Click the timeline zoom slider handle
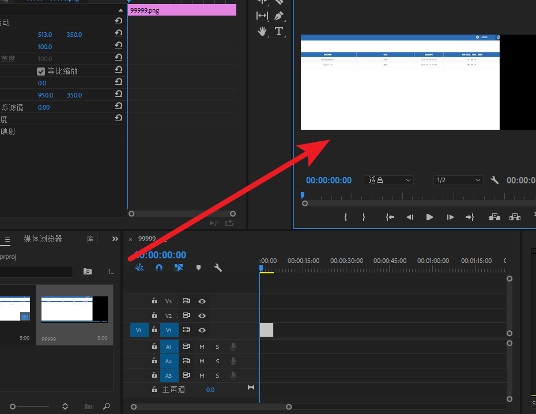 tap(288, 406)
